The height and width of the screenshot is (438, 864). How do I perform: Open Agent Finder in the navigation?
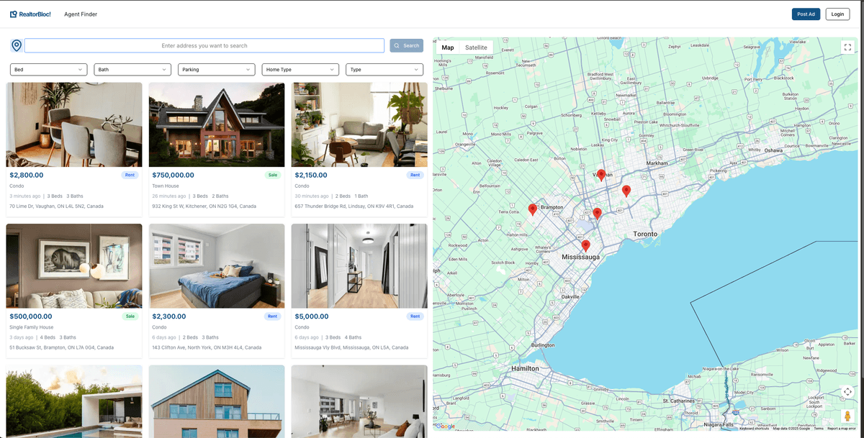pyautogui.click(x=81, y=14)
